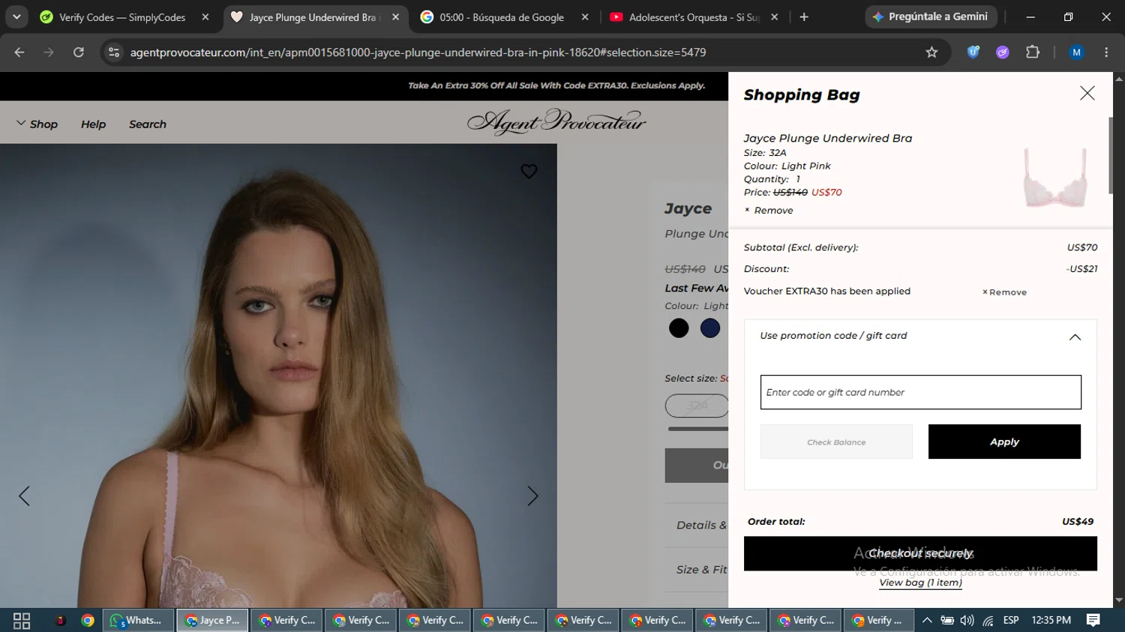The image size is (1125, 632).
Task: Show hidden system tray icons
Action: coord(927,621)
